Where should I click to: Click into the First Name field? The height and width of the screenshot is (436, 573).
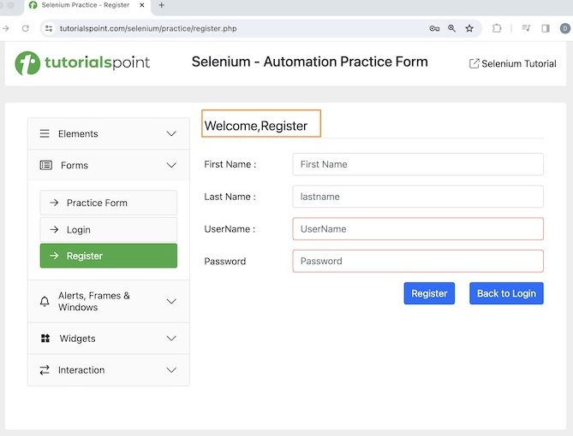pyautogui.click(x=417, y=164)
